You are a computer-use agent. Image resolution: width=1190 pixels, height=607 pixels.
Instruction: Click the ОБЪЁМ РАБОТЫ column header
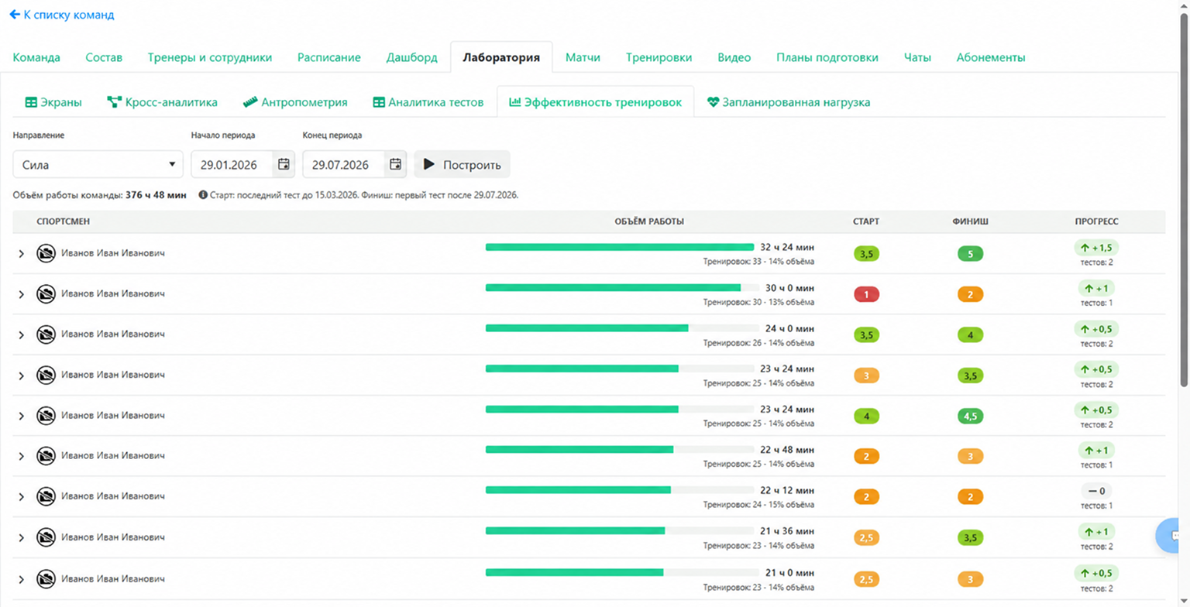[x=649, y=221]
